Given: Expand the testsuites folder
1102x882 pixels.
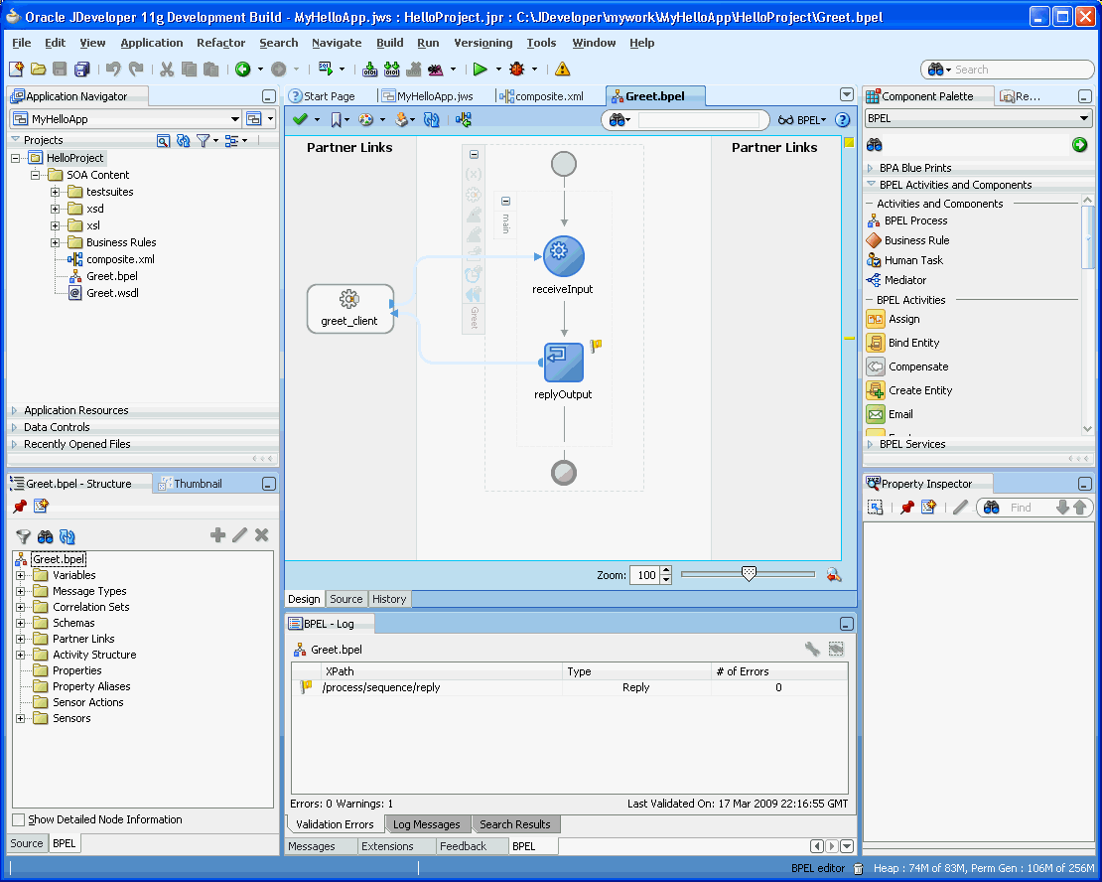Looking at the screenshot, I should [56, 192].
